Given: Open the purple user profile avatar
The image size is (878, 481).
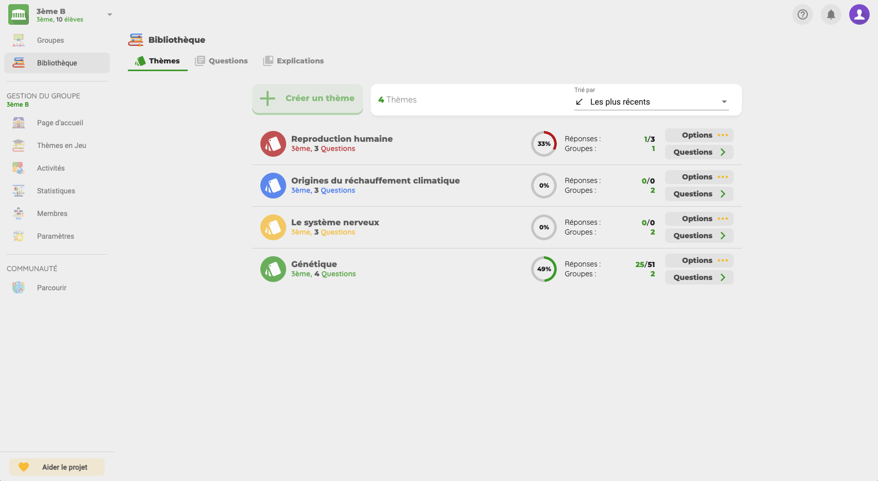Looking at the screenshot, I should pos(859,14).
